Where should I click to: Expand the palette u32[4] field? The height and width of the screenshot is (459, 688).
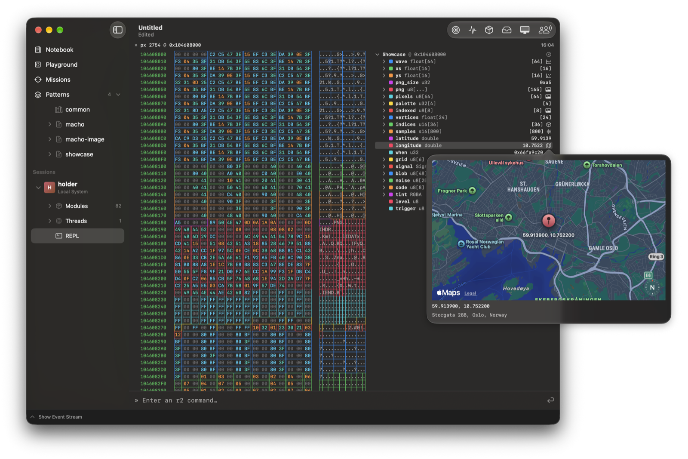coord(384,104)
